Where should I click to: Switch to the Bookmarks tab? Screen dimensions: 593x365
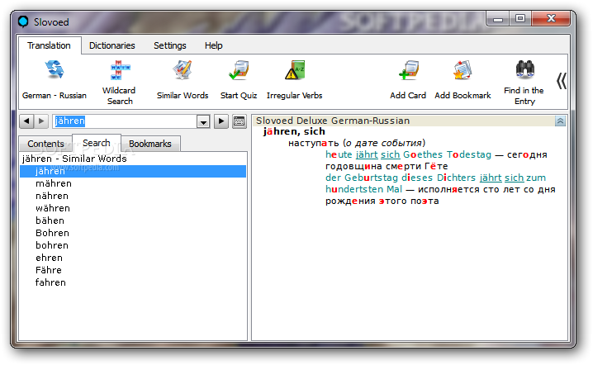click(150, 144)
